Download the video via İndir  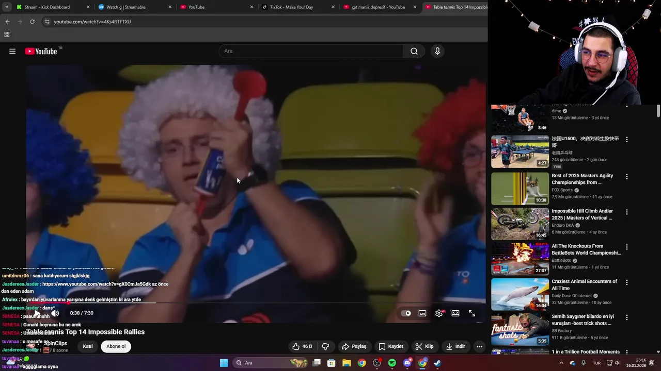pyautogui.click(x=456, y=346)
